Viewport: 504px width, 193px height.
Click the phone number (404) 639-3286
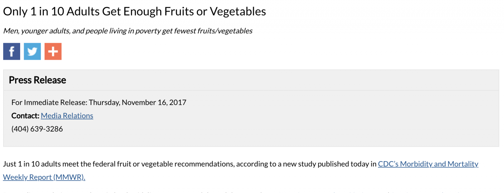coord(37,129)
